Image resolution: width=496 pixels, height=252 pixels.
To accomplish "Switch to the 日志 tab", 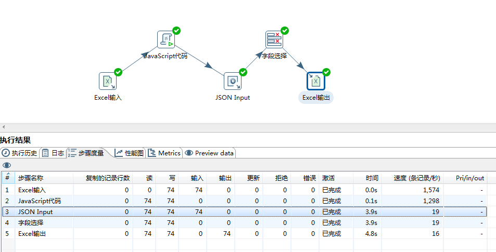I will 53,153.
